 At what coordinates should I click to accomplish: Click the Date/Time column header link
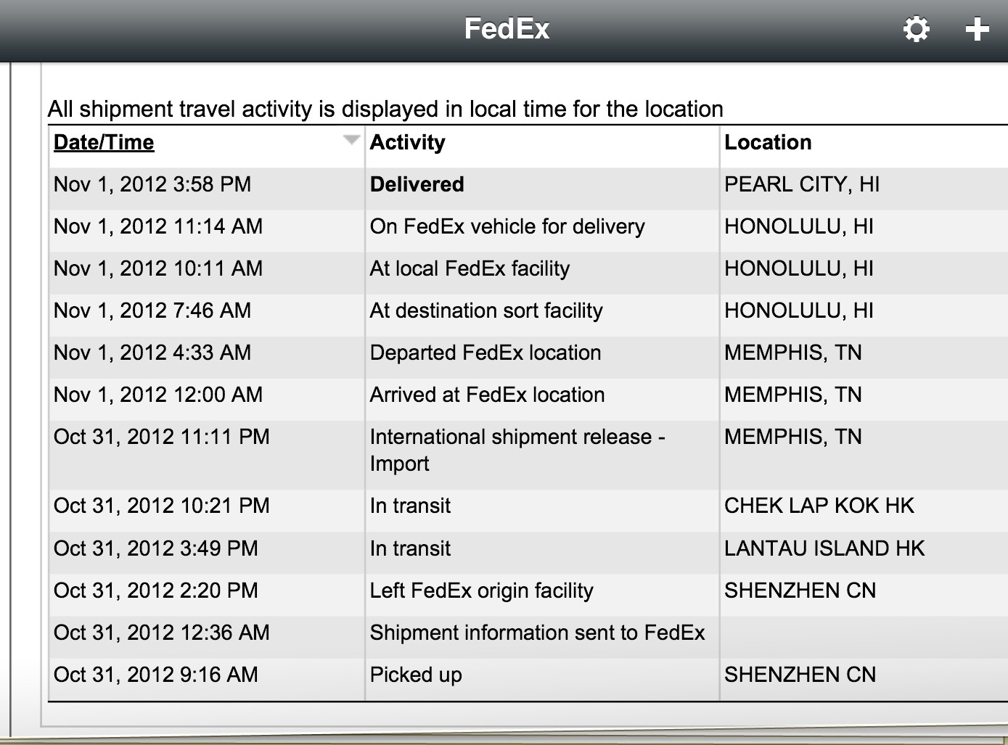[x=104, y=142]
